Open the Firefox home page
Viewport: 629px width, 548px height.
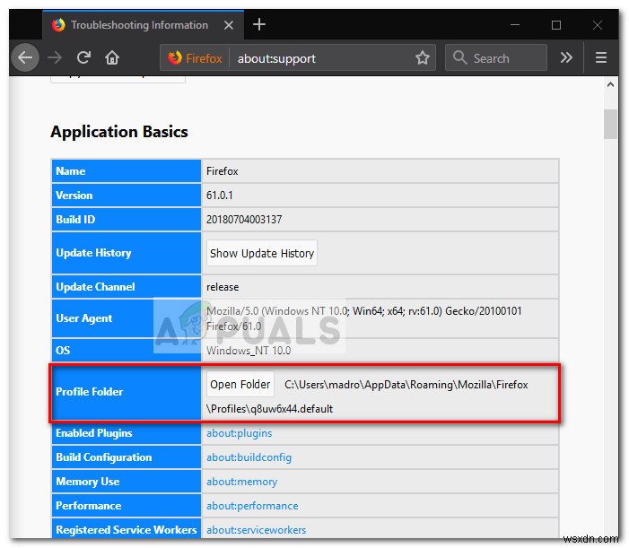(112, 57)
